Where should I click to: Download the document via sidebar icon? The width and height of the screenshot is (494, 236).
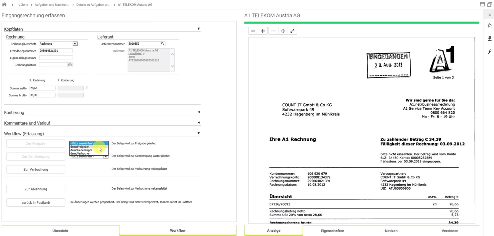pyautogui.click(x=489, y=38)
